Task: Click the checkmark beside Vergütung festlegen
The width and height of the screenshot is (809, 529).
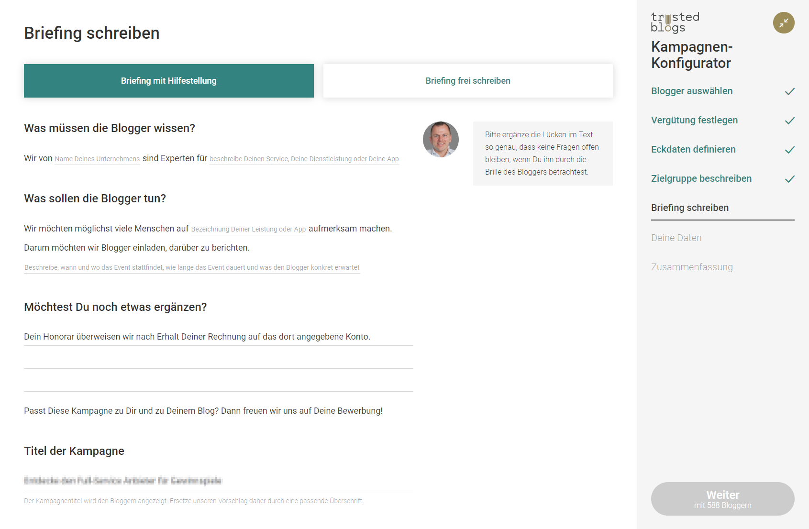Action: (789, 121)
